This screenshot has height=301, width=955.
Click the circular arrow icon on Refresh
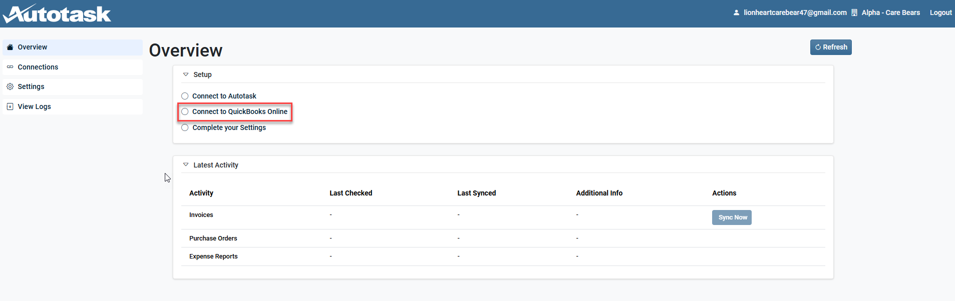[818, 47]
